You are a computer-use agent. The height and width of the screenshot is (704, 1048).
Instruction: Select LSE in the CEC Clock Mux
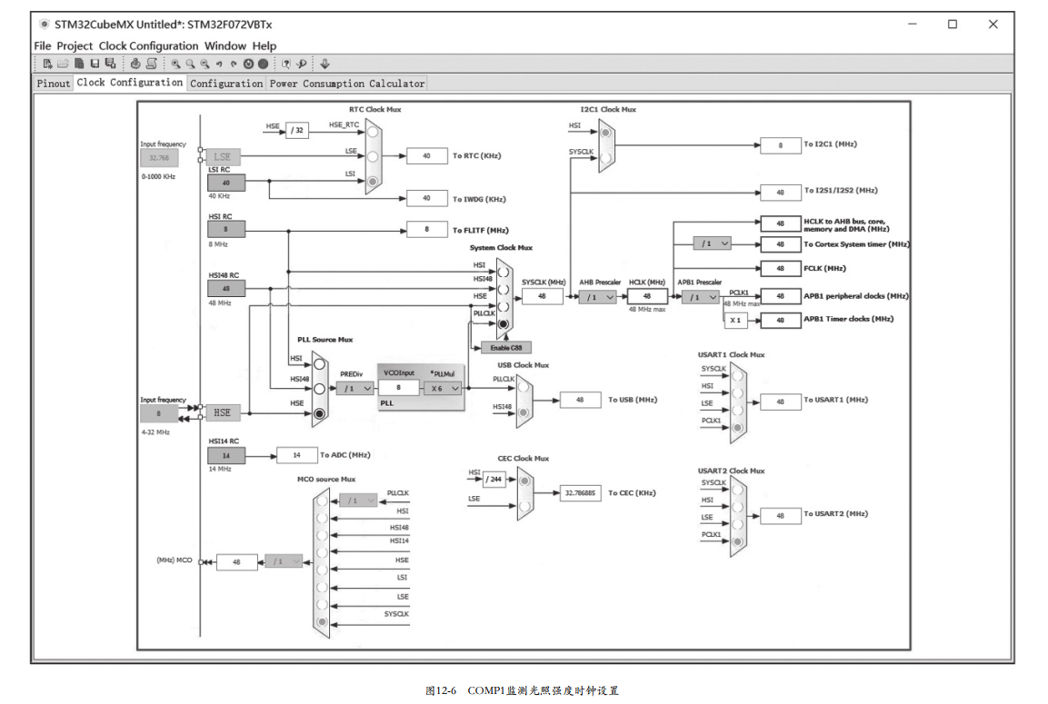coord(524,506)
